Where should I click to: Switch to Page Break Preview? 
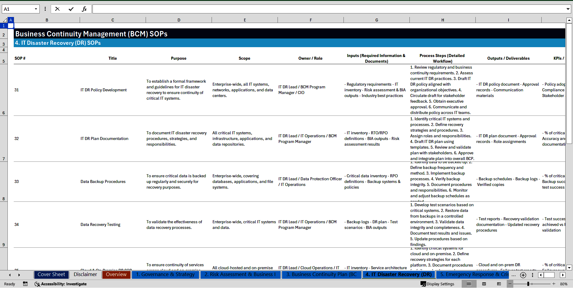(499, 284)
